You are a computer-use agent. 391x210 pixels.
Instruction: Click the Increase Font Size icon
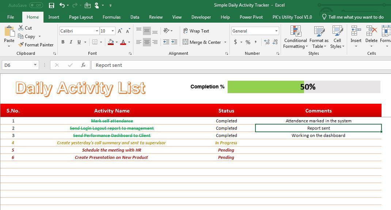tap(120, 31)
